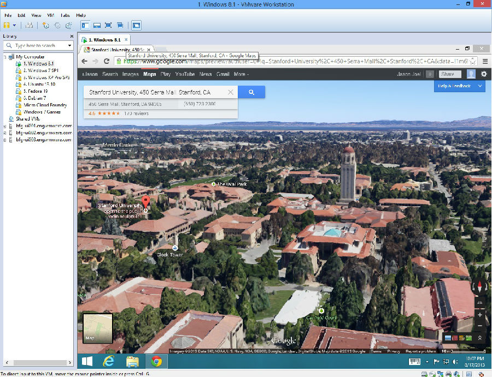Take a VM snapshot from toolbar

click(46, 25)
